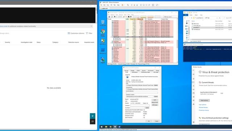This screenshot has width=232, height=131.
Task: Open the dropdown arrow beside VMware Pause icon
Action: [124, 5]
